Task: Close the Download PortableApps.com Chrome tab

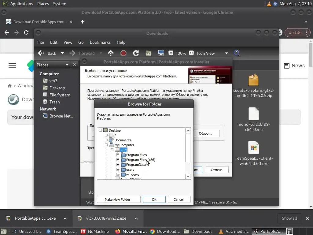Action: (71, 22)
